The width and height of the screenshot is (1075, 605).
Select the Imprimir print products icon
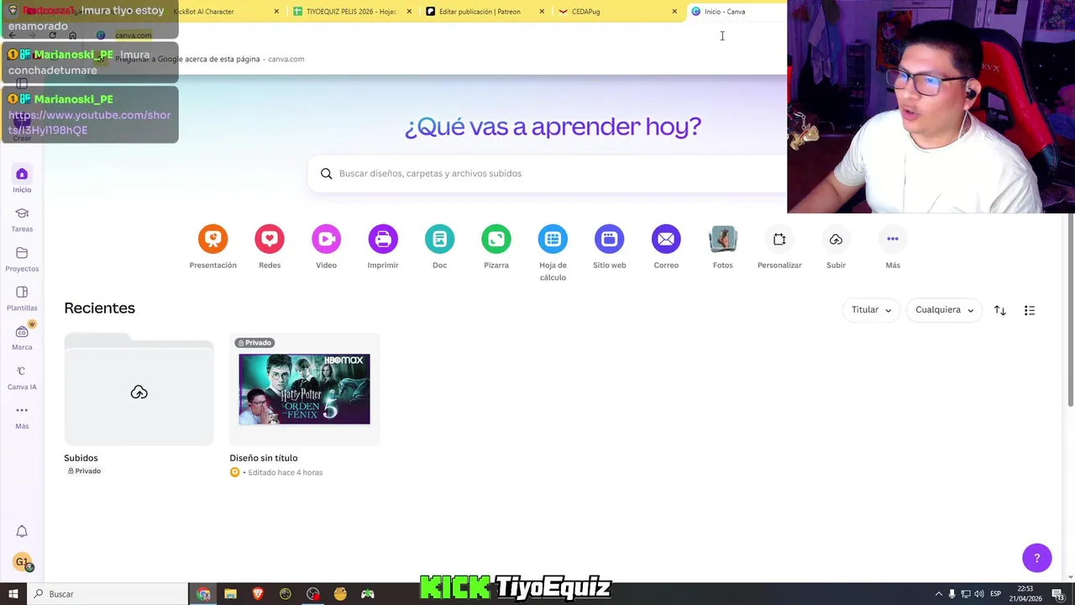click(383, 239)
